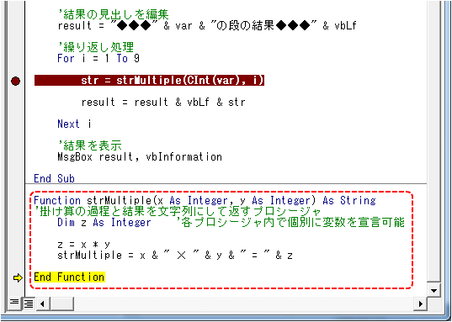Switch to Procedure View button
The image size is (452, 322).
[x=14, y=303]
